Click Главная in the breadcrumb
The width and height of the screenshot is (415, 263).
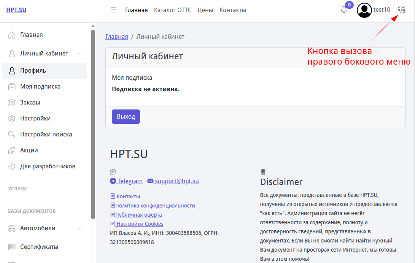(x=116, y=37)
